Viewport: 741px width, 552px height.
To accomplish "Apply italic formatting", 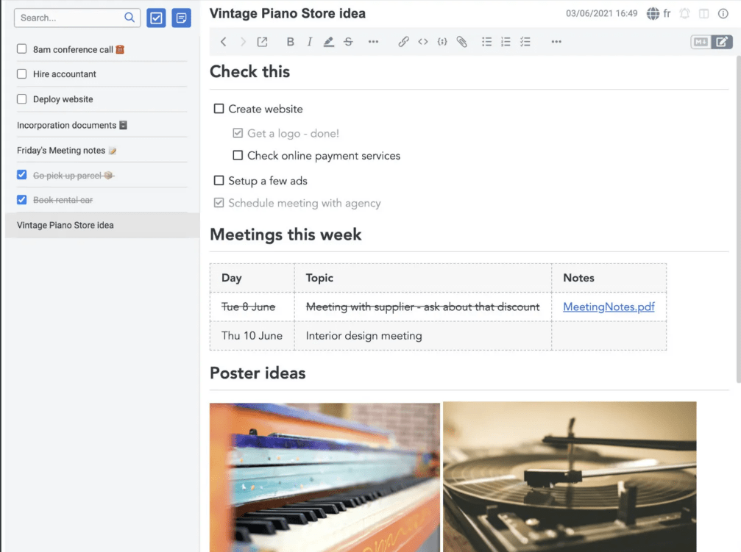I will [310, 42].
